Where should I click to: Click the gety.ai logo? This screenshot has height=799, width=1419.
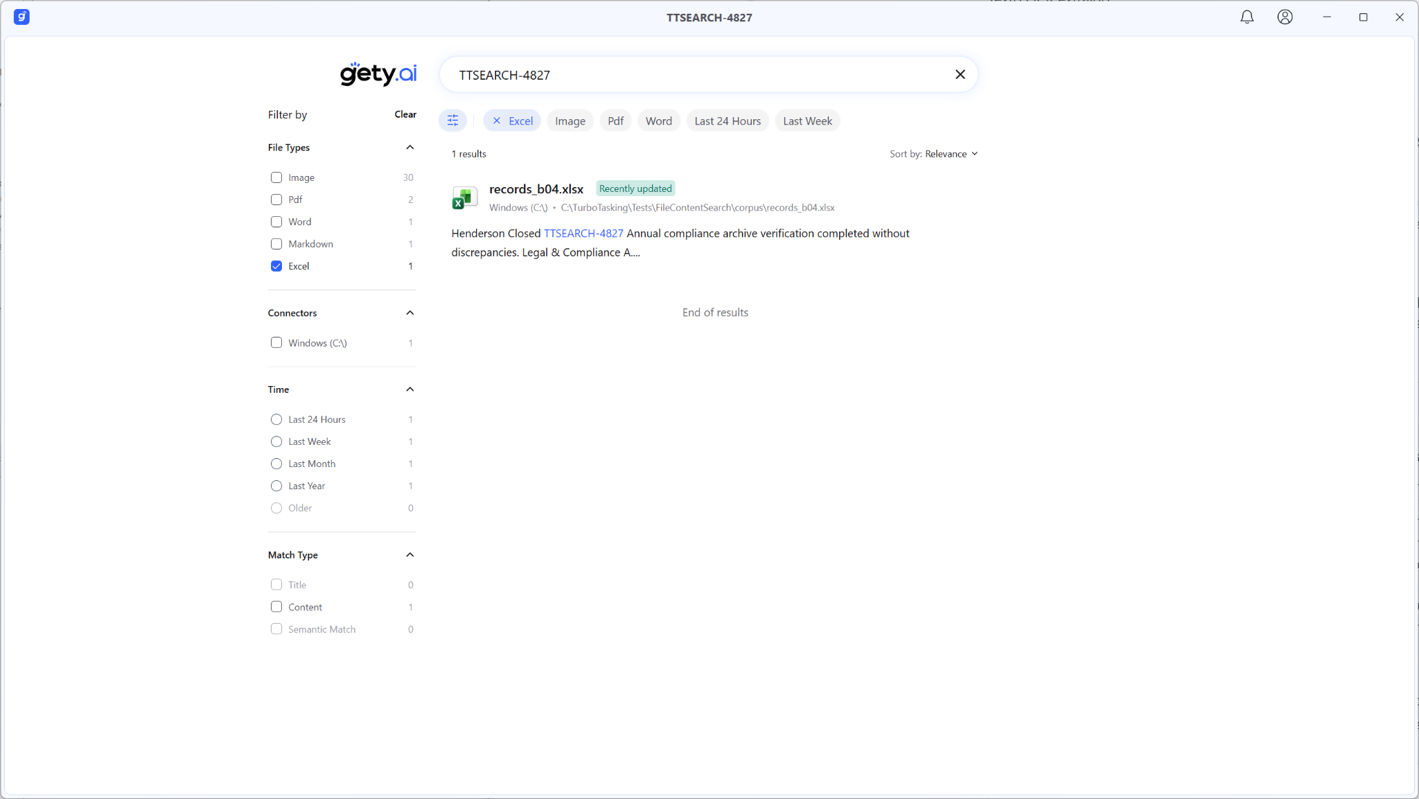pyautogui.click(x=378, y=73)
